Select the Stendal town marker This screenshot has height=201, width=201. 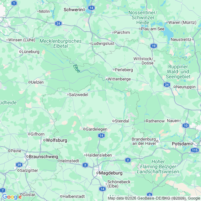click(113, 121)
